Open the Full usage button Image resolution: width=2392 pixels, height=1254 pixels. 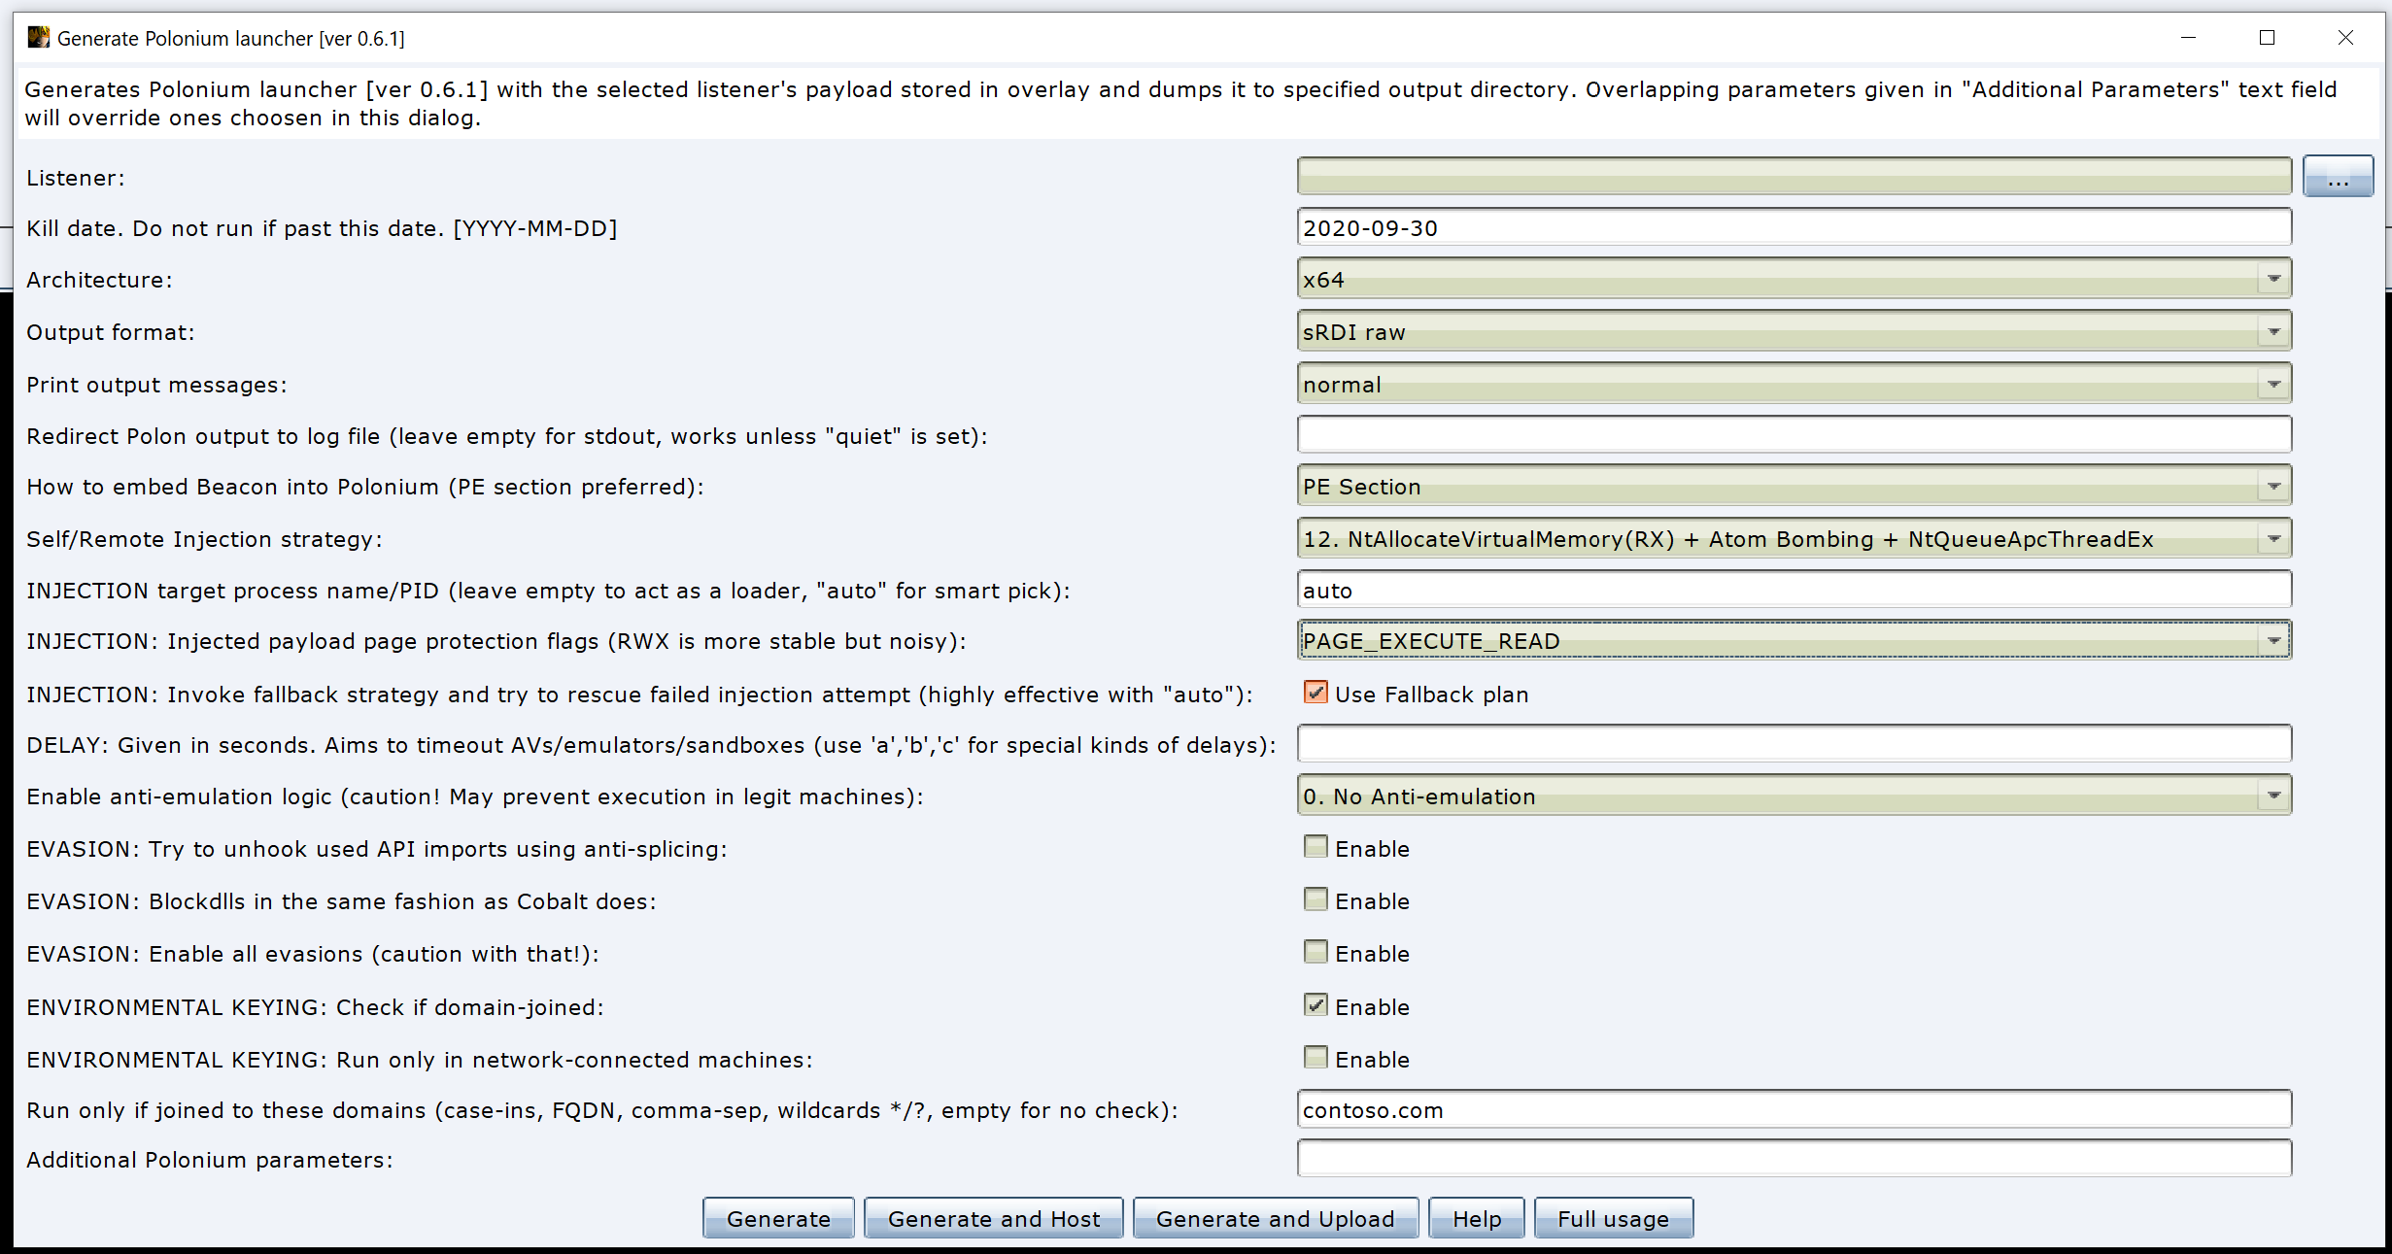click(x=1613, y=1218)
